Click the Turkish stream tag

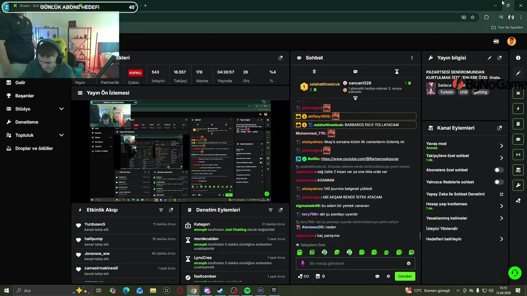pos(446,92)
